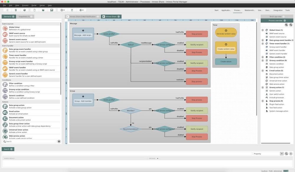This screenshot has width=295, height=172.
Task: Click the Process overview horizontal scrollbar
Action: pyautogui.click(x=276, y=143)
